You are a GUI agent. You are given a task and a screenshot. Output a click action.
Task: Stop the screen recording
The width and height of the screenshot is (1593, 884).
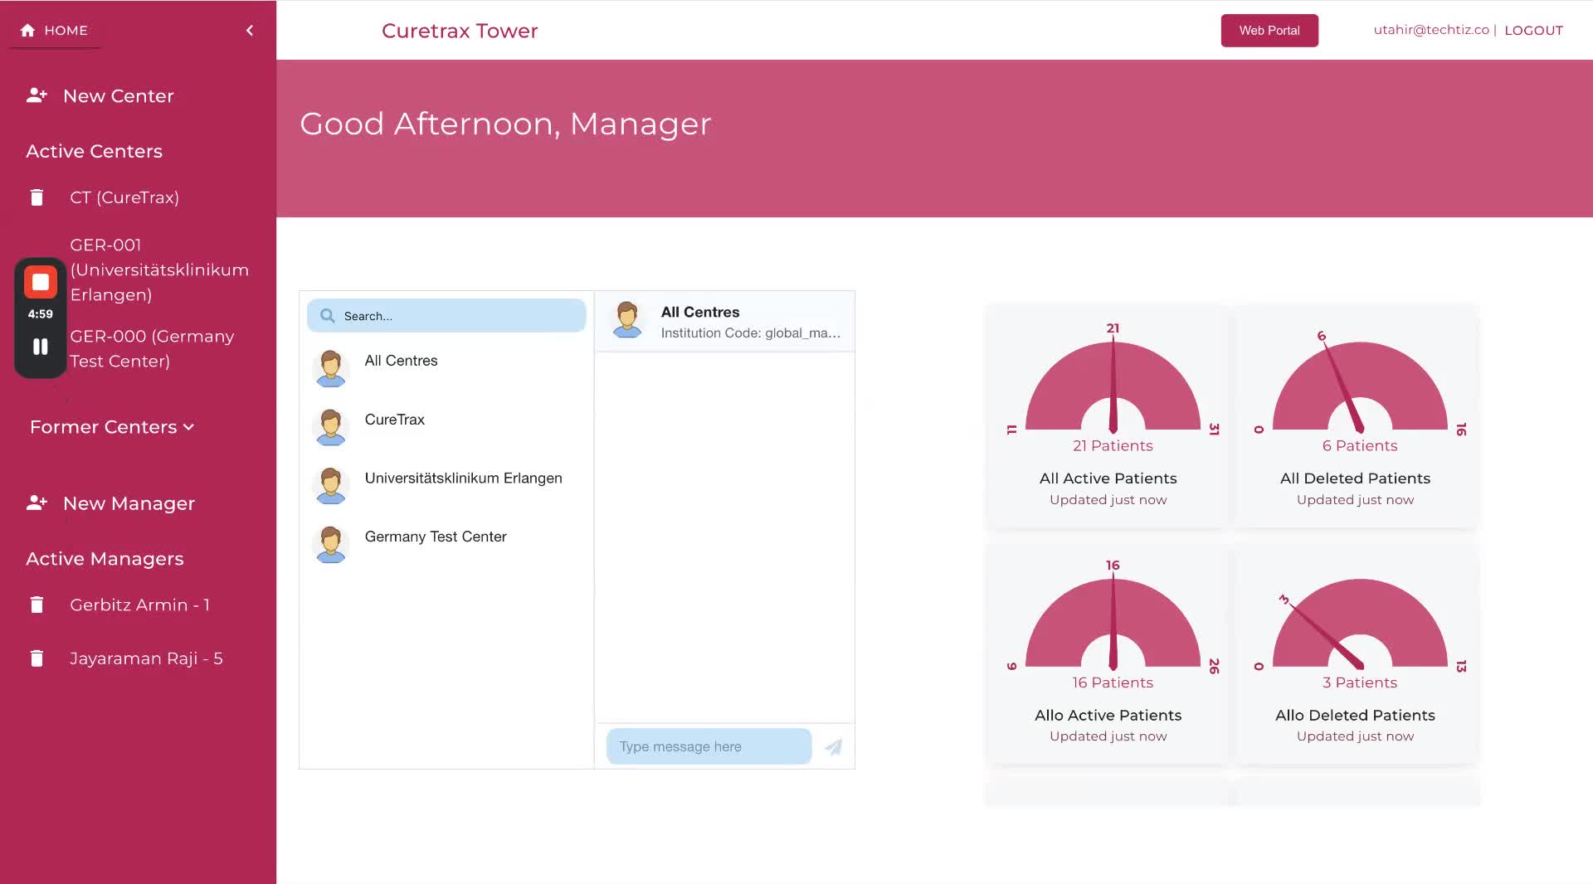coord(40,282)
